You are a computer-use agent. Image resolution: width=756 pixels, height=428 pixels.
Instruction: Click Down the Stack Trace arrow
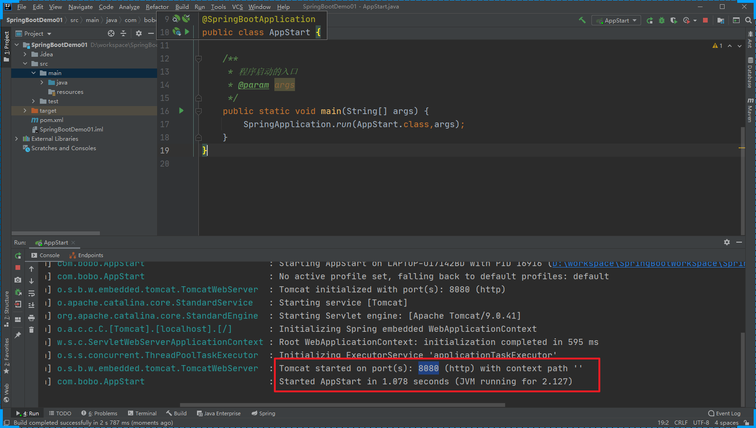click(x=31, y=281)
